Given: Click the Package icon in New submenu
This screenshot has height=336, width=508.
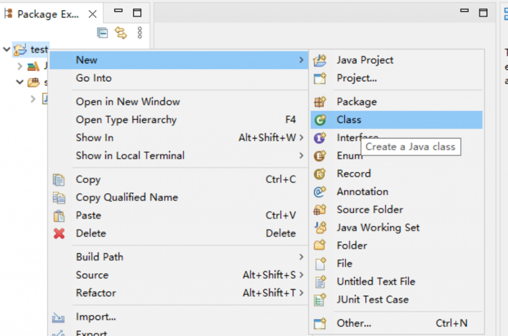Looking at the screenshot, I should 320,102.
